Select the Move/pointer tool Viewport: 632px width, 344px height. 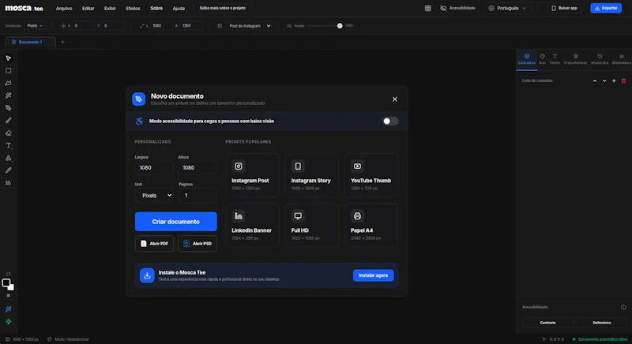click(9, 58)
